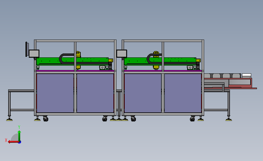Select the gray monitor on the left machine

(x=34, y=53)
